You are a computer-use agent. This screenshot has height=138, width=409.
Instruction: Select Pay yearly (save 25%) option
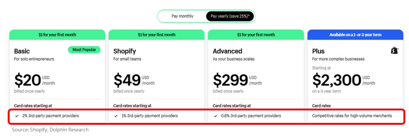tap(230, 16)
